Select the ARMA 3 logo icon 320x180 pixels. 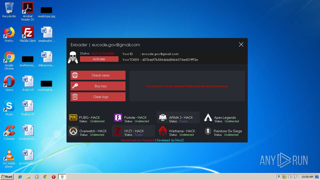pyautogui.click(x=163, y=117)
